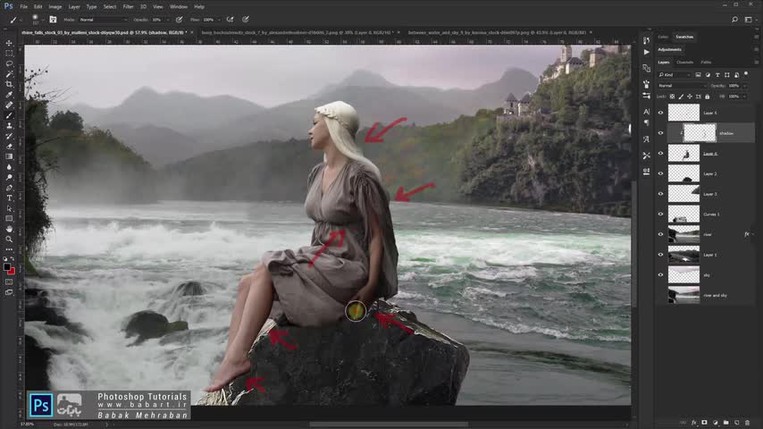763x429 pixels.
Task: Select the Clone Stamp tool
Action: [x=9, y=126]
